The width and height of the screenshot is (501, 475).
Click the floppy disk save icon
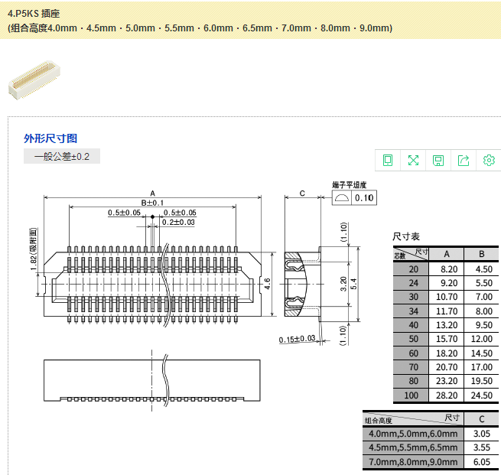(x=438, y=160)
